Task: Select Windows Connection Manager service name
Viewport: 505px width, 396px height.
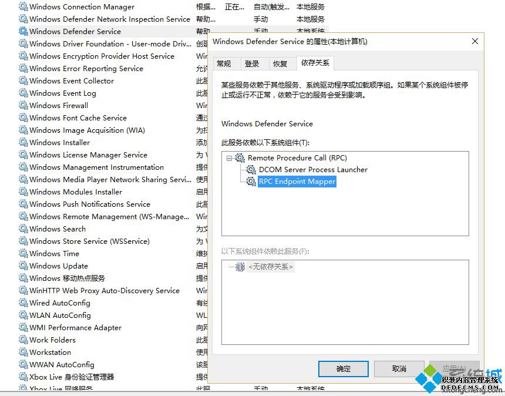Action: point(82,7)
